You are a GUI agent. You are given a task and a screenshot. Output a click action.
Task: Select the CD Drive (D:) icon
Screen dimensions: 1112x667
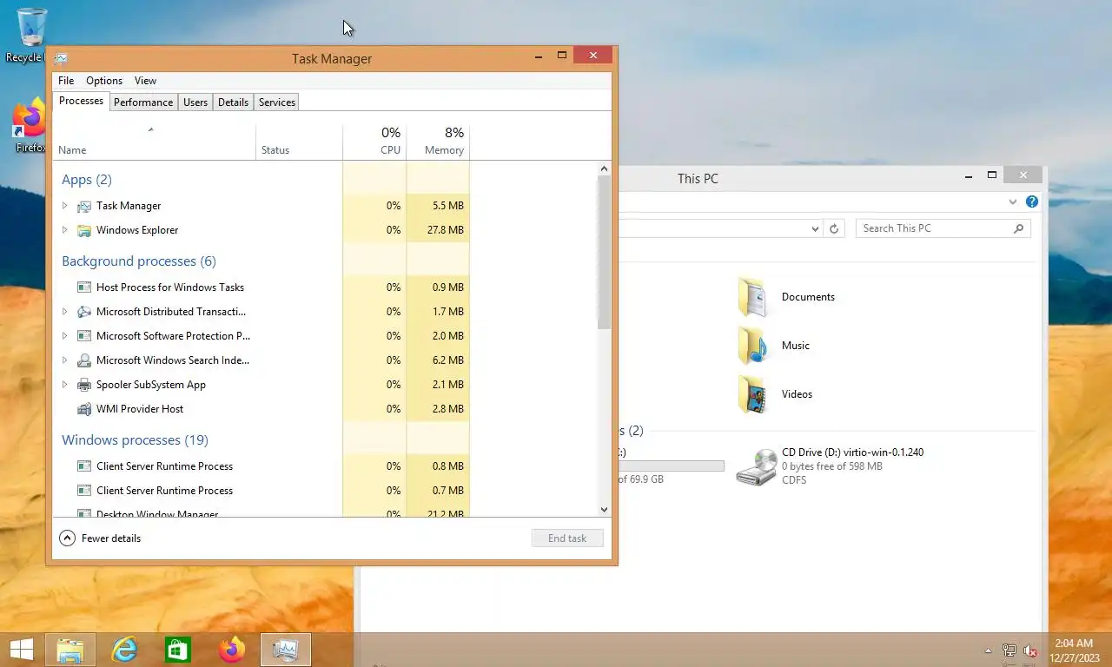pyautogui.click(x=756, y=467)
